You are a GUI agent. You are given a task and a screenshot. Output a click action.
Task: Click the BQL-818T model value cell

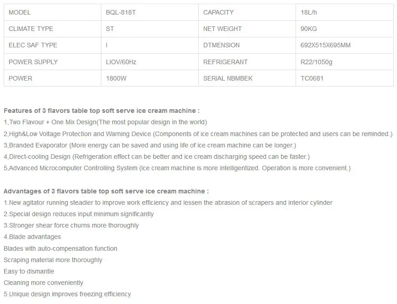(x=150, y=12)
